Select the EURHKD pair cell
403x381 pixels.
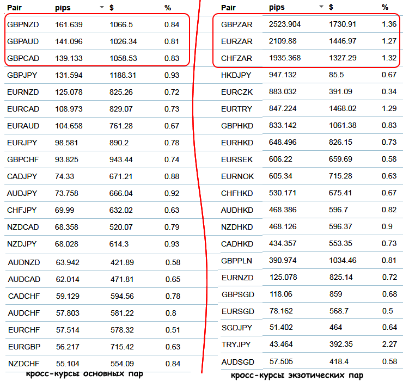[x=237, y=143]
